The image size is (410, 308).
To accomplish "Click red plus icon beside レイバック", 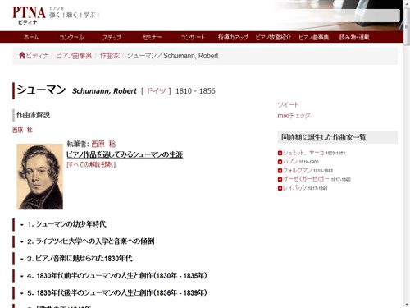I will click(x=280, y=188).
